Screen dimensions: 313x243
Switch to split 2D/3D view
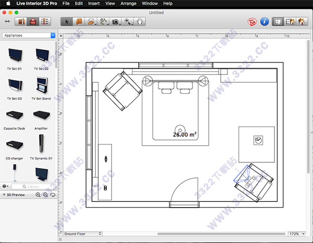tap(290, 21)
